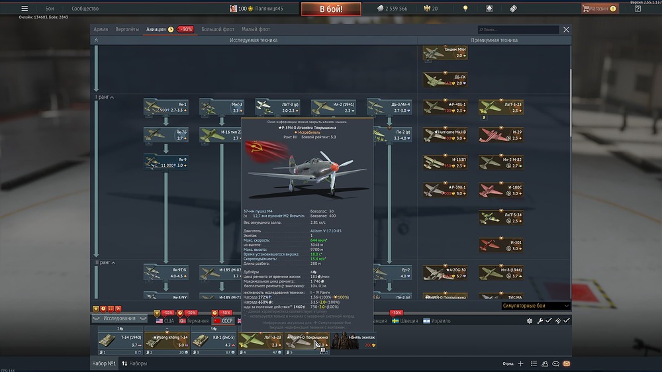Click the Исследования button
Screen dimensions: 662x372
[119, 318]
